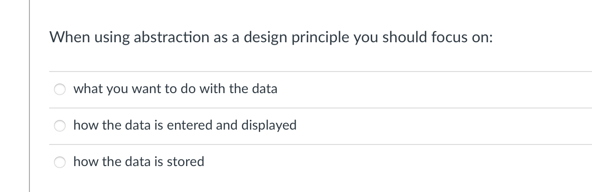Image resolution: width=592 pixels, height=192 pixels.
Task: Select the "what you want to do with the data" radio button
Action: point(60,89)
